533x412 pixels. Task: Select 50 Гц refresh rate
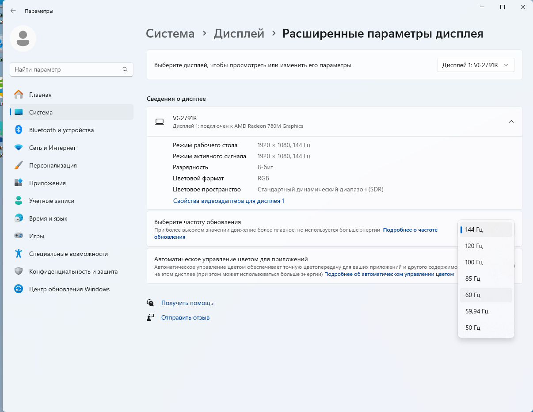[486, 328]
